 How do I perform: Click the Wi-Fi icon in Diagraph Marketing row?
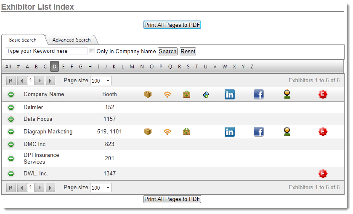point(167,132)
